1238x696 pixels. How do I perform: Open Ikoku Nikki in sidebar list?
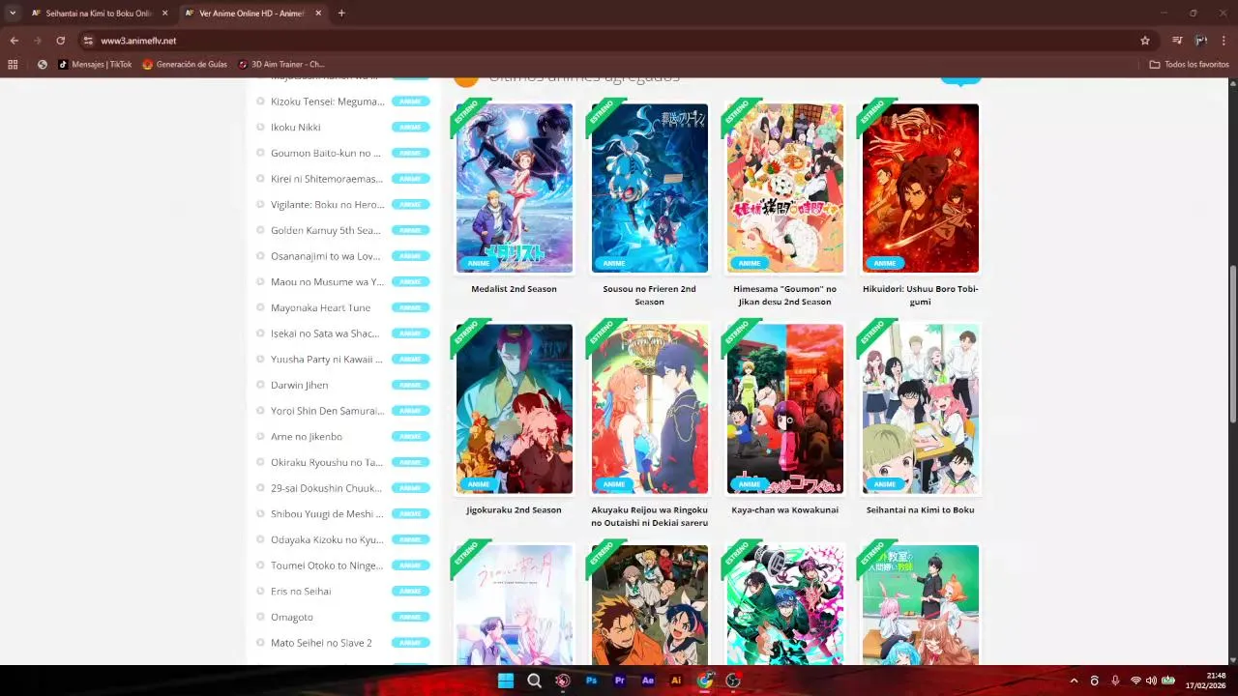click(296, 128)
